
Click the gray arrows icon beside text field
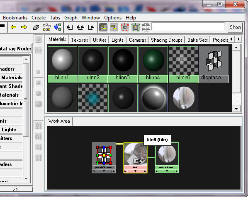click(x=146, y=27)
